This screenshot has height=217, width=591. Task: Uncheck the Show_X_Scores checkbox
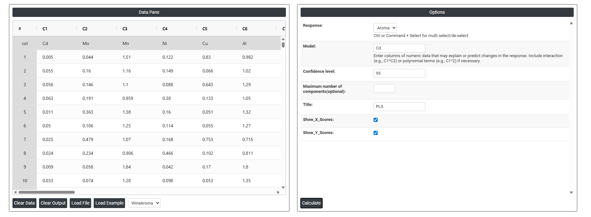tap(375, 120)
